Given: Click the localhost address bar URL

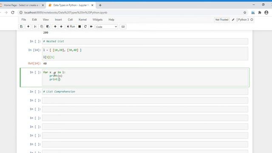Looking at the screenshot, I should [x=65, y=12].
